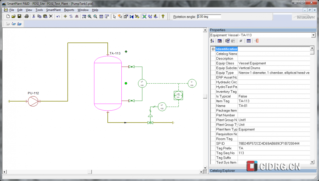This screenshot has height=181, width=319.
Task: Open the View menu
Action: [29, 10]
